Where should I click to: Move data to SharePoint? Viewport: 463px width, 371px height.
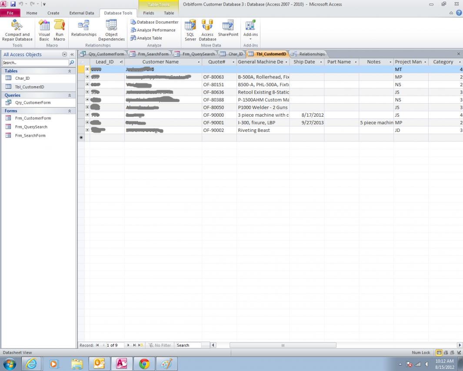pyautogui.click(x=228, y=28)
